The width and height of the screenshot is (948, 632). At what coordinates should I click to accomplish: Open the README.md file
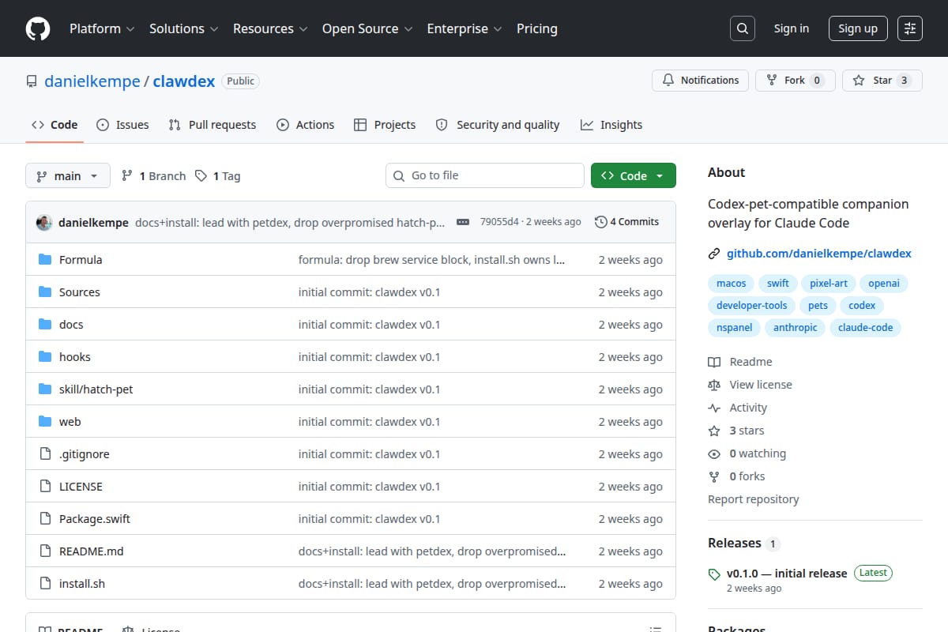coord(92,551)
